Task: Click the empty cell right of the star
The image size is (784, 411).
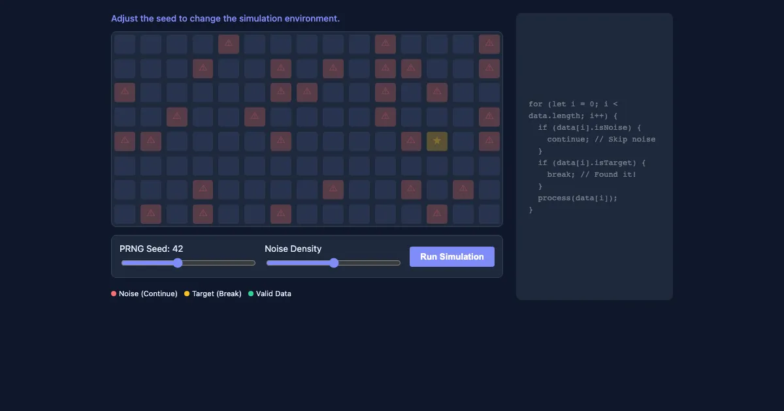Action: point(463,141)
